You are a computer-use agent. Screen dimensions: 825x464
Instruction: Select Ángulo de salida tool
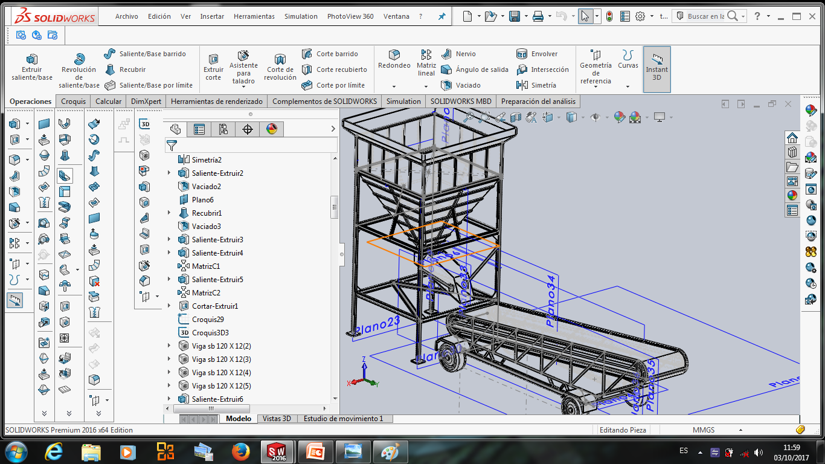point(475,69)
